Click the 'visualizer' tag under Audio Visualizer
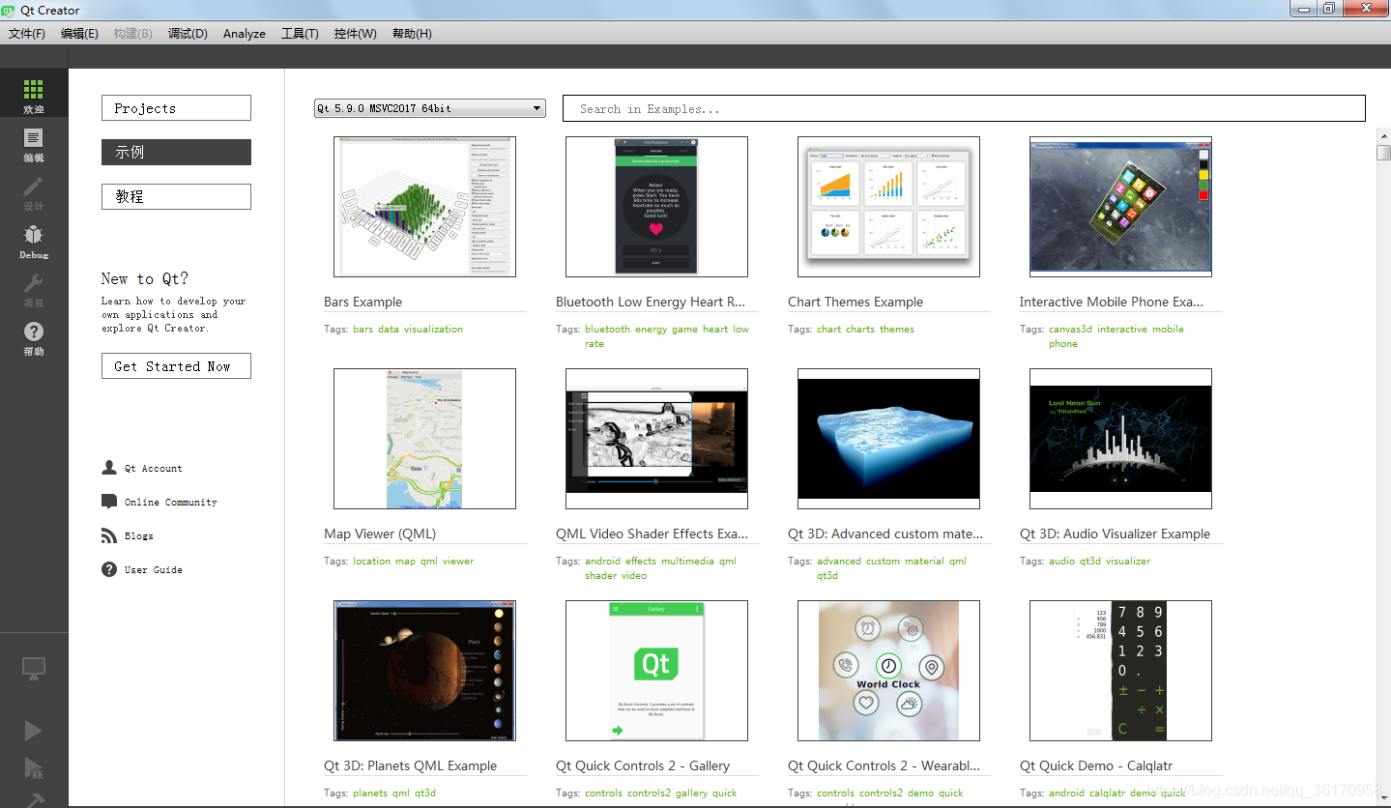The height and width of the screenshot is (808, 1391). pyautogui.click(x=1128, y=561)
